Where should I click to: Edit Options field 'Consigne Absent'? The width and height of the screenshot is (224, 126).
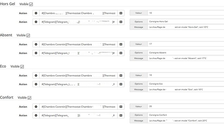186,52
